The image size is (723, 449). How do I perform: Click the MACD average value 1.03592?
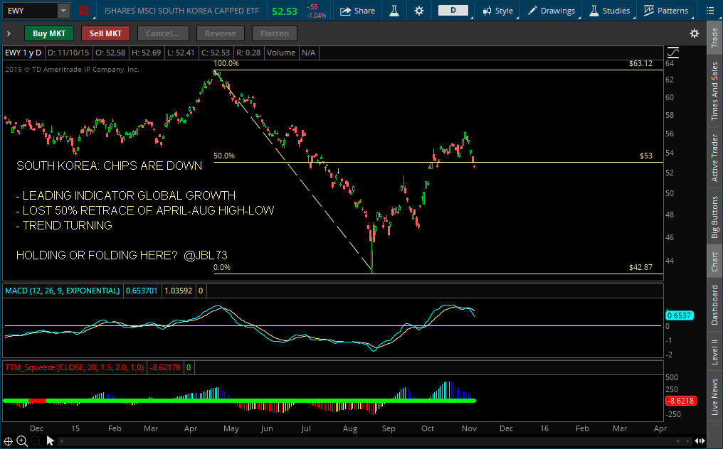pyautogui.click(x=179, y=291)
